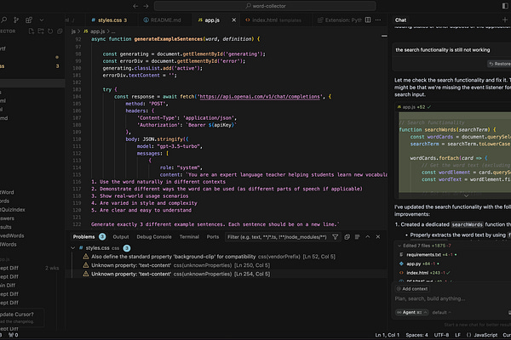The width and height of the screenshot is (511, 340).
Task: Open the default model dropdown
Action: click(441, 312)
